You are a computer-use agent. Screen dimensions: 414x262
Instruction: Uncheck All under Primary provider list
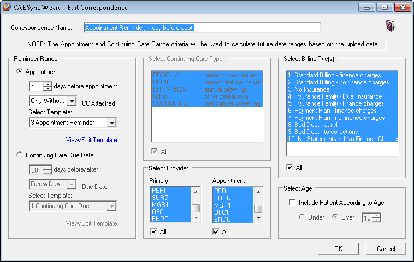pos(153,232)
